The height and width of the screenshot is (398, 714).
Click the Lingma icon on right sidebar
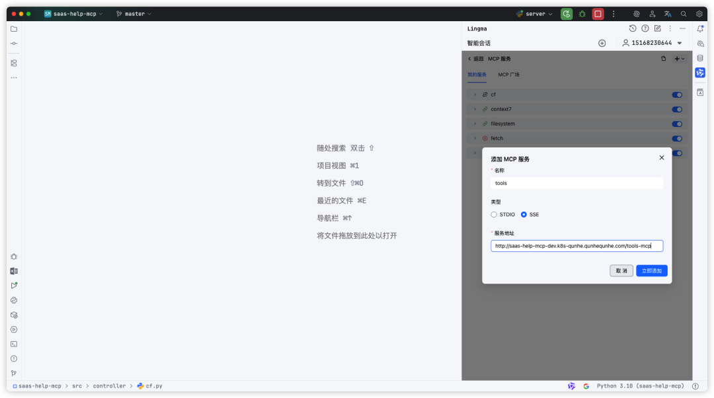[700, 73]
